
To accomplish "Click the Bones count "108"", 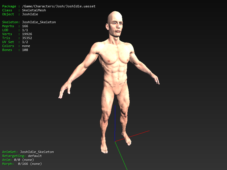I will [25, 50].
